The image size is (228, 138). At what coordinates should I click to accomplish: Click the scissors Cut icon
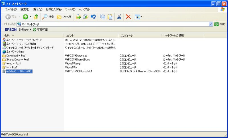coord(119,17)
